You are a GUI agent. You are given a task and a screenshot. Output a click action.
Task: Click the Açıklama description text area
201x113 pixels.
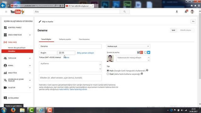(70, 67)
